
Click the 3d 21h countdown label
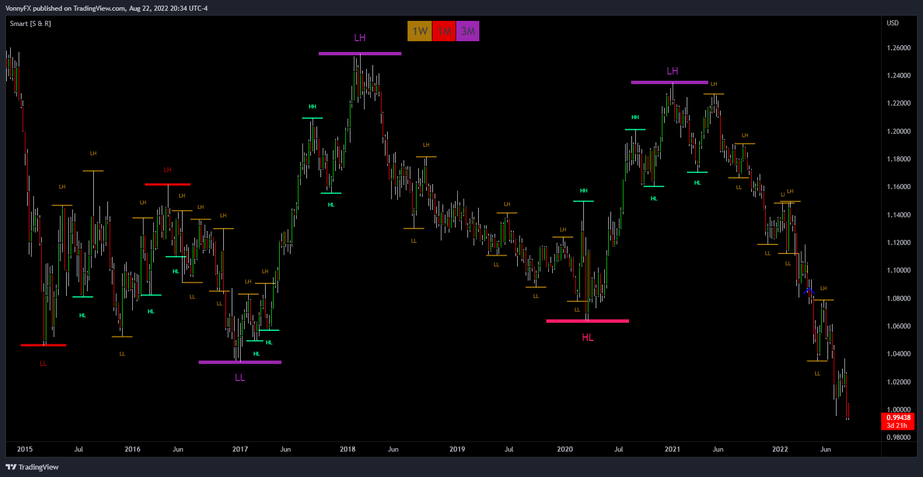(x=897, y=426)
